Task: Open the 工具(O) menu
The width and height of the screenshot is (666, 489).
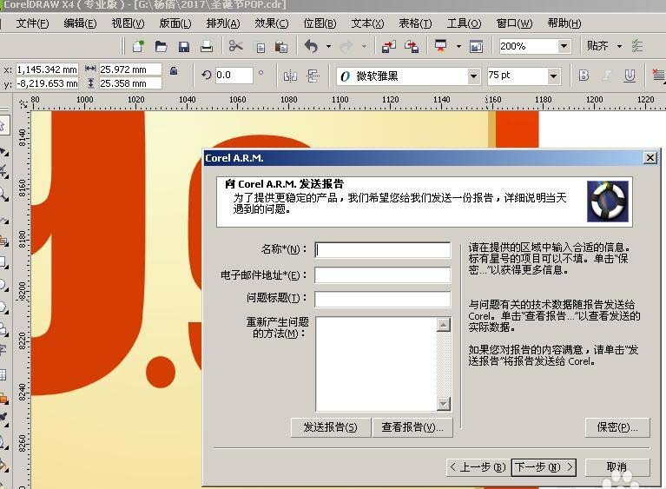Action: [x=464, y=23]
